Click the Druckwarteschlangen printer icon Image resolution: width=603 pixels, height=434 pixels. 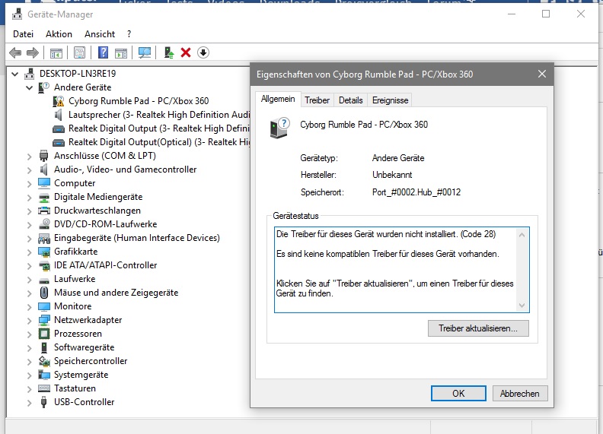click(44, 211)
